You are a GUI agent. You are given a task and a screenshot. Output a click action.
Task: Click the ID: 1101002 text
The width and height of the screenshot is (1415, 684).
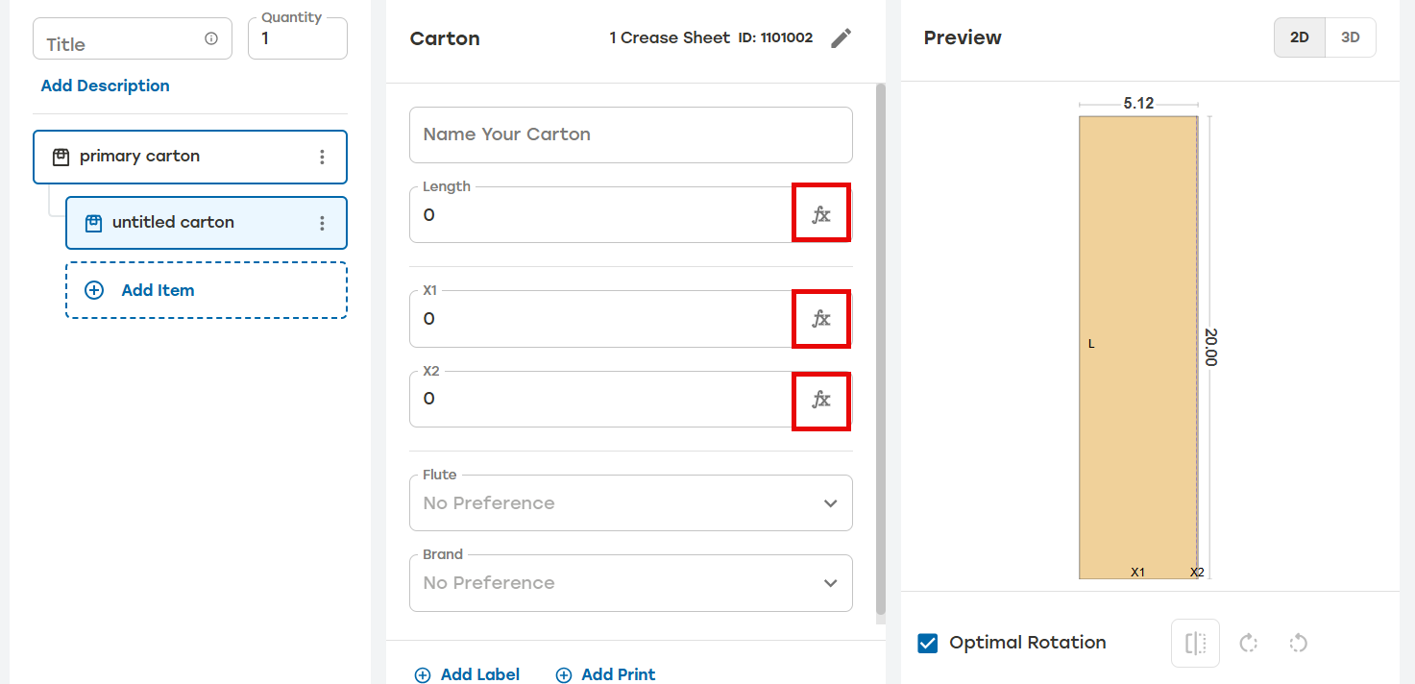pyautogui.click(x=775, y=38)
